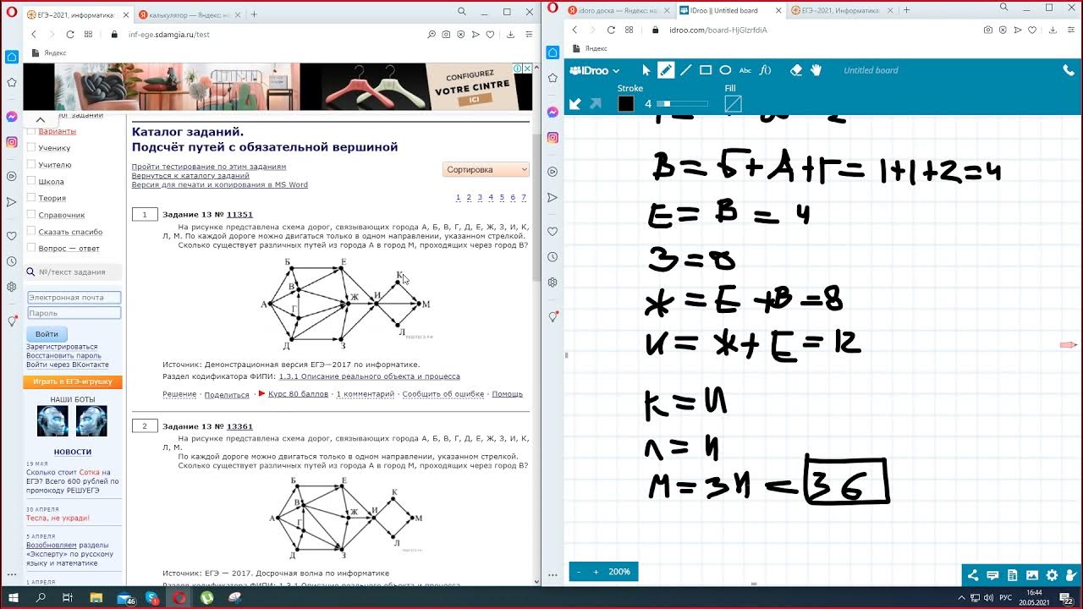Open new tab in sdamgia window
This screenshot has width=1083, height=609.
(254, 14)
